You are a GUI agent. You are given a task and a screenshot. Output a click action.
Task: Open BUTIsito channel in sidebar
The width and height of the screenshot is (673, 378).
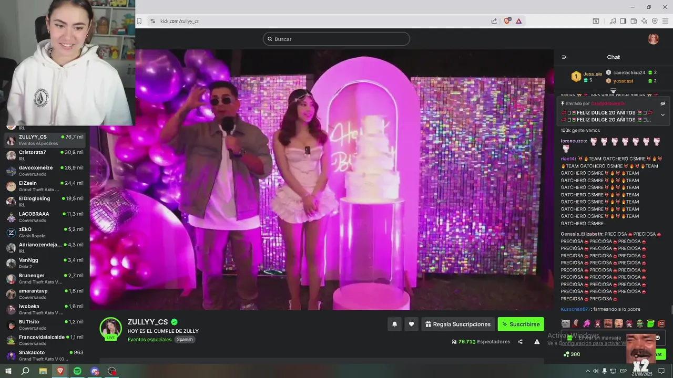tap(45, 324)
